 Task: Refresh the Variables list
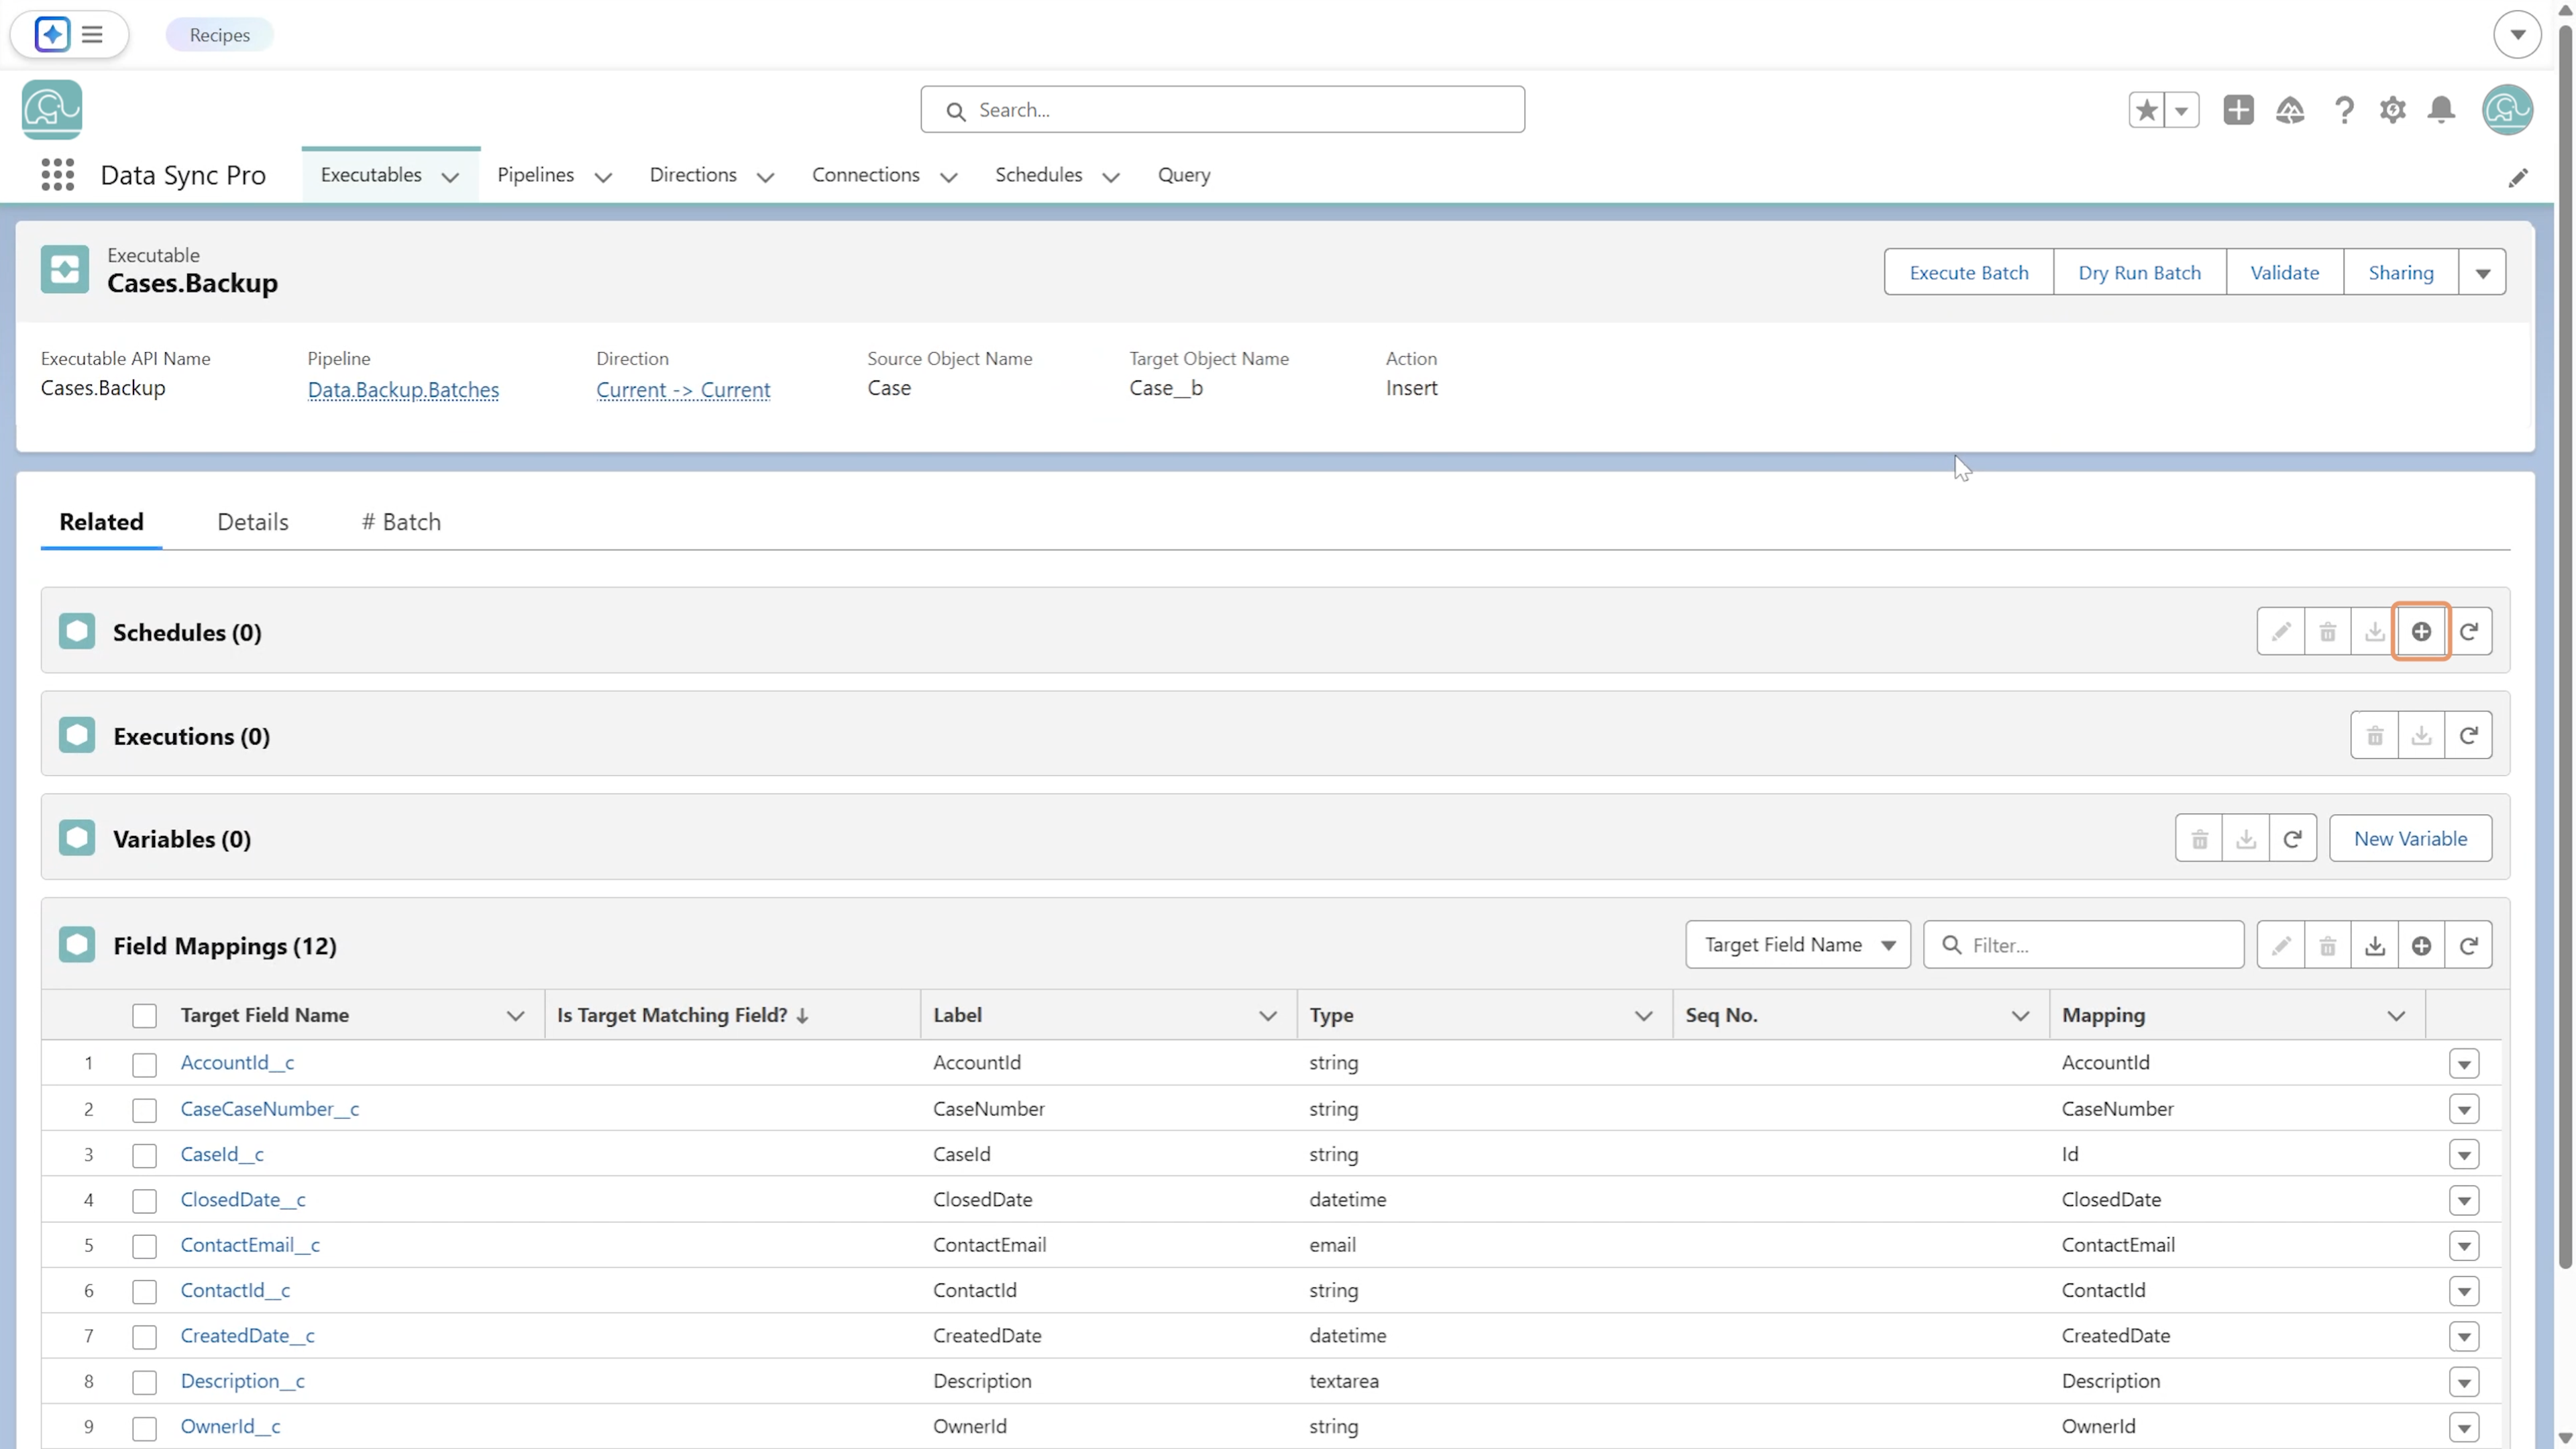[x=2292, y=838]
